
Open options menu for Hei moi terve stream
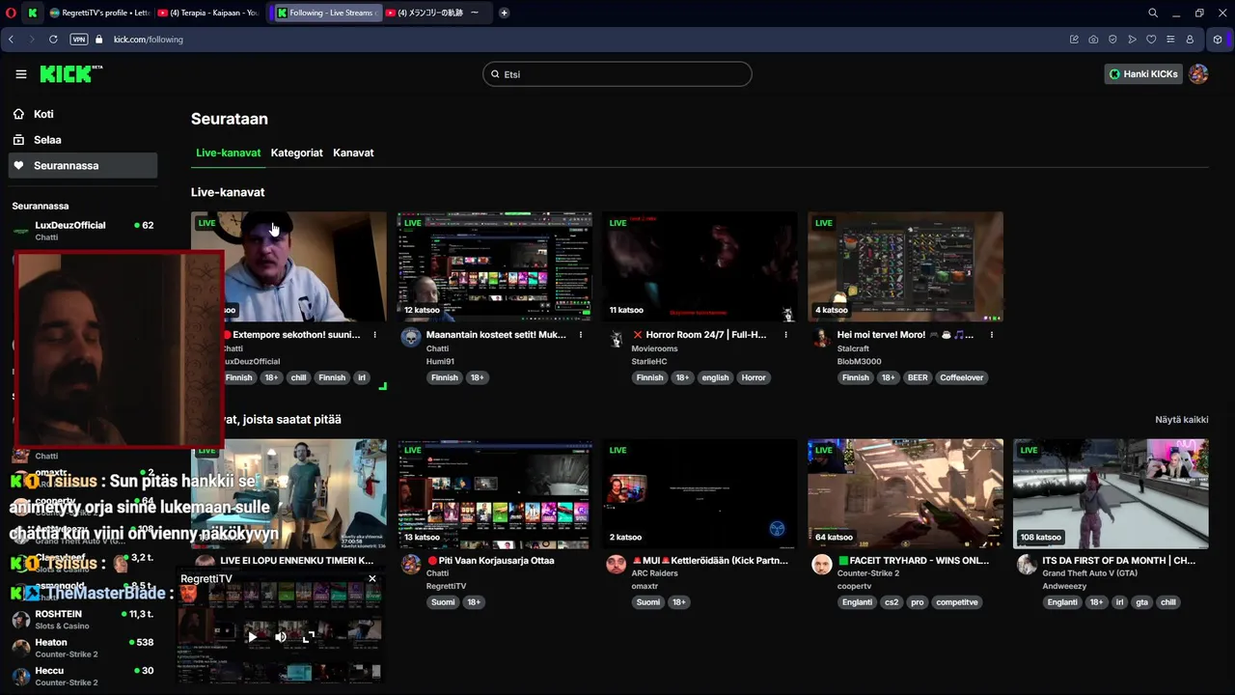pos(992,335)
